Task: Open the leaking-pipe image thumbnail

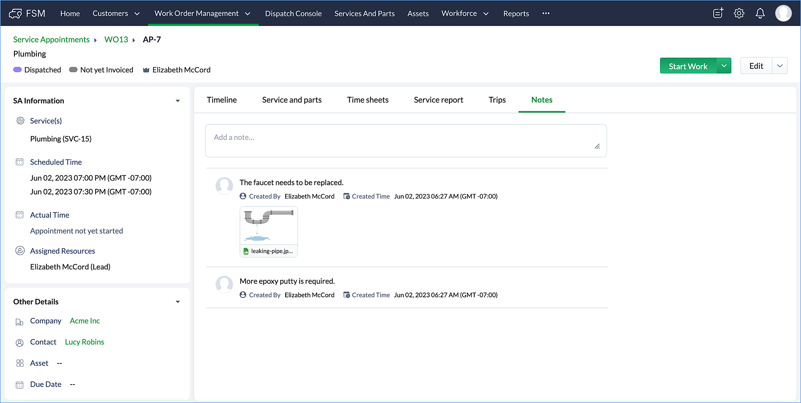Action: 269,226
